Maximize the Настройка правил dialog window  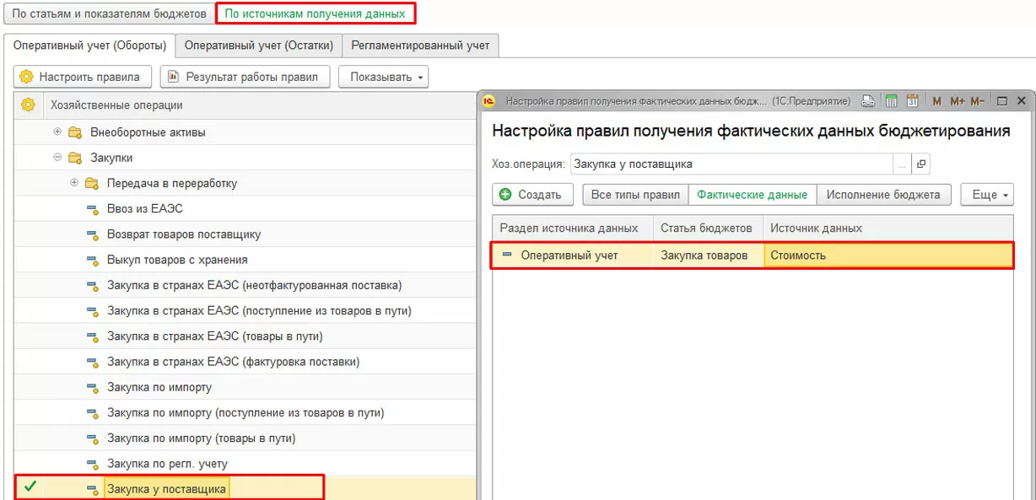click(1002, 101)
